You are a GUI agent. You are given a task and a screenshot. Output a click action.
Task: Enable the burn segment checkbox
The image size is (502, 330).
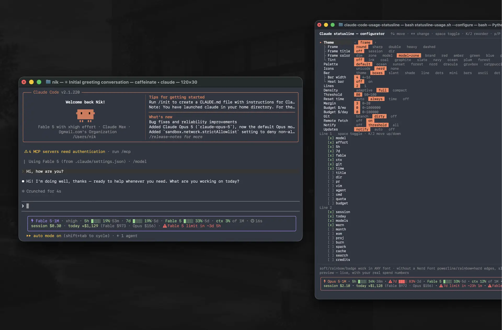coord(331,243)
